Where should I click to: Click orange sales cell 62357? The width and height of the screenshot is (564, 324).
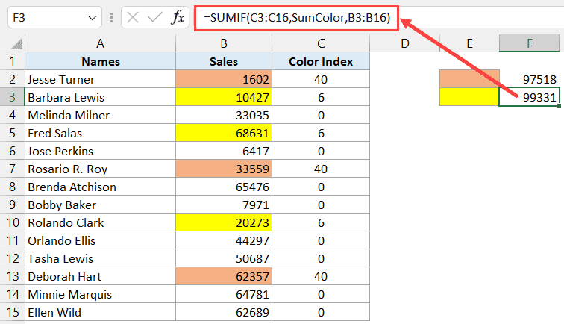(224, 276)
